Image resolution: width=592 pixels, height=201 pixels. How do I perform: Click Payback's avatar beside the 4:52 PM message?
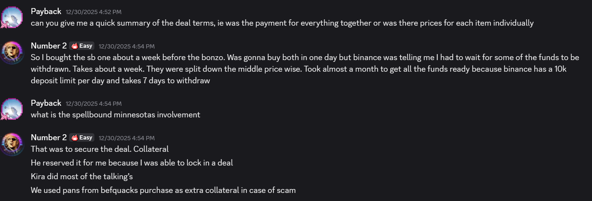12,17
